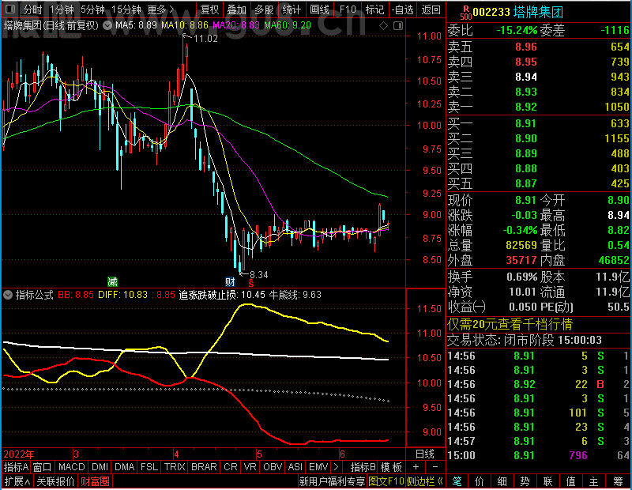Click the 买一 price 8.91 row
The height and width of the screenshot is (490, 632).
(x=539, y=123)
